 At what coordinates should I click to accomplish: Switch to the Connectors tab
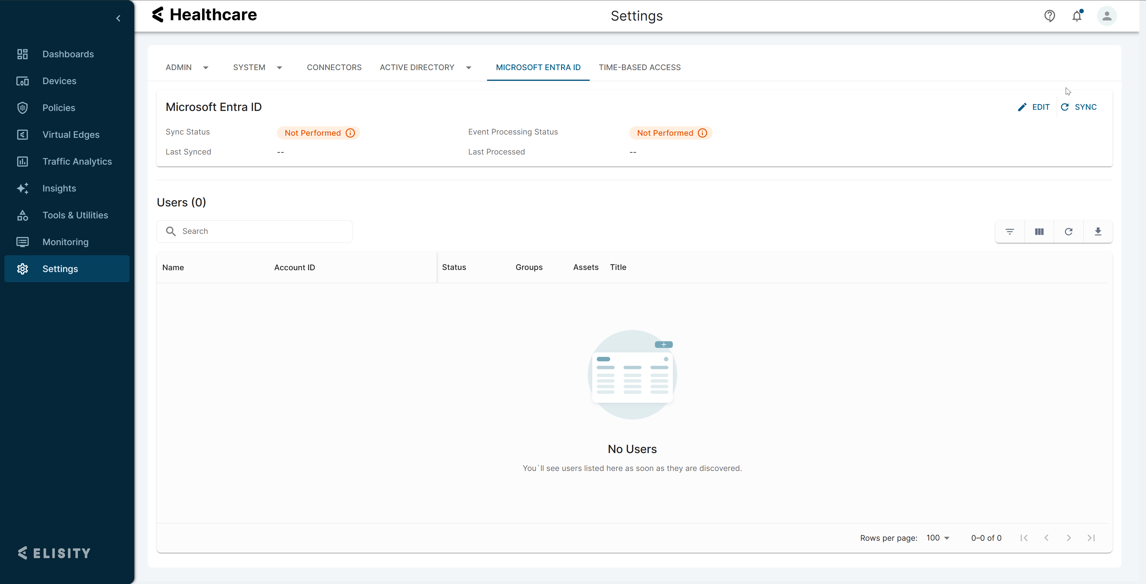click(x=334, y=68)
